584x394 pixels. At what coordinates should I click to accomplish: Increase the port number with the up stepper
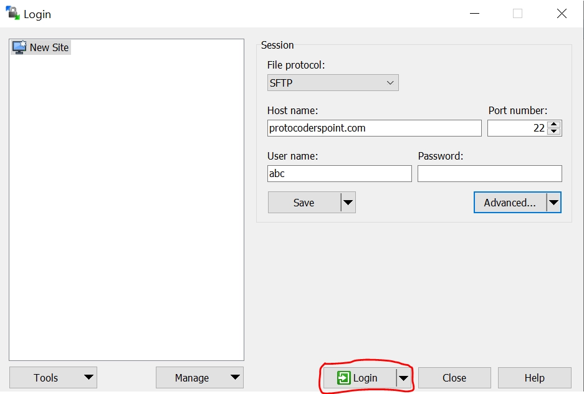click(554, 124)
